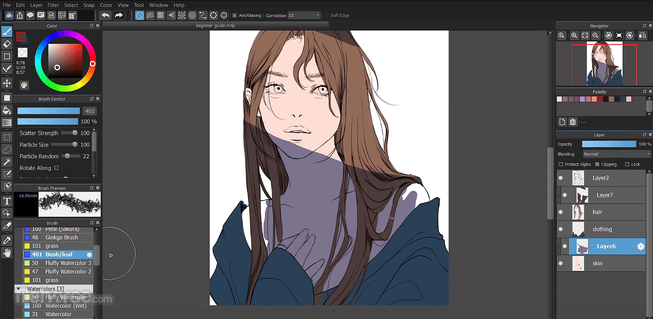Click the share/export icon in toolbar
Image resolution: width=653 pixels, height=319 pixels.
[x=20, y=15]
